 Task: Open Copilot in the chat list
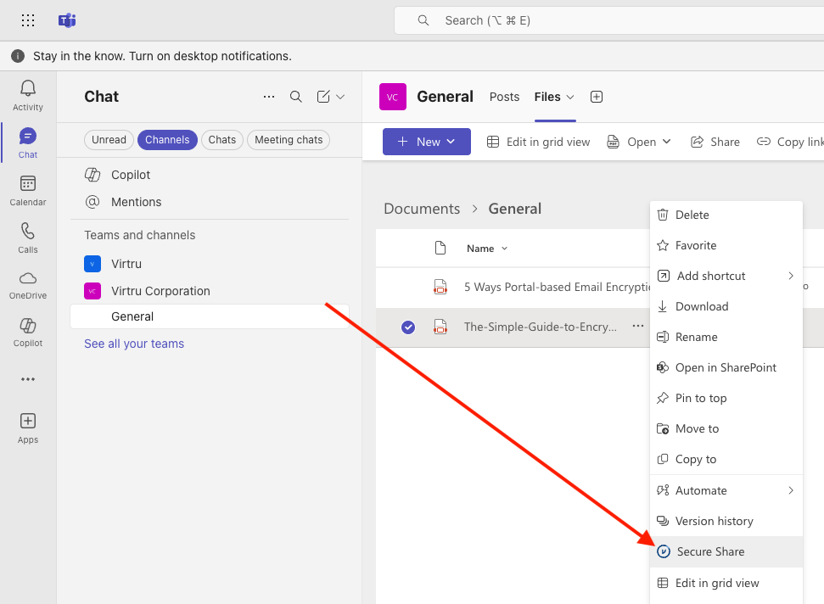tap(210, 175)
